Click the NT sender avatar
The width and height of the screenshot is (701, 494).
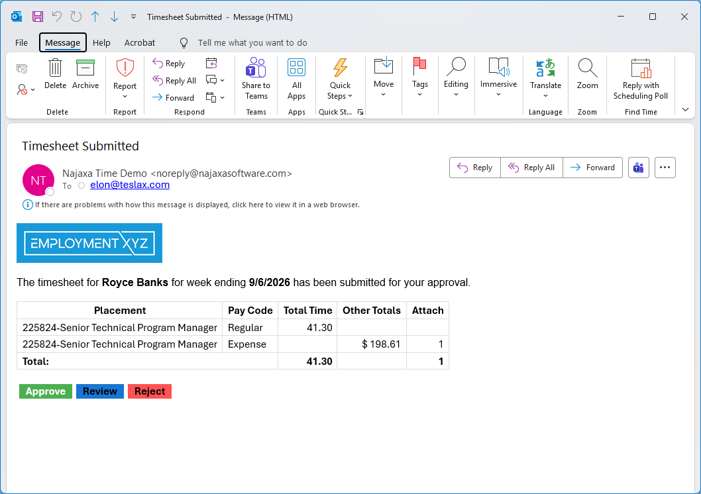coord(38,180)
